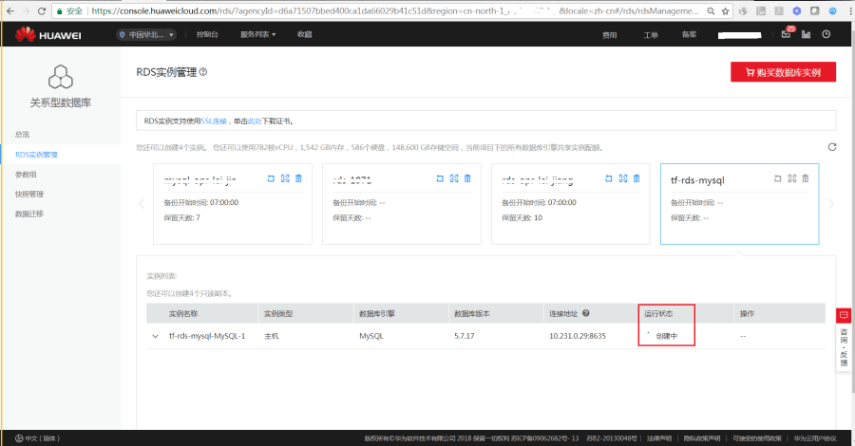Open 工单 tickets in the header
Viewport: 855px width, 446px height.
point(651,35)
